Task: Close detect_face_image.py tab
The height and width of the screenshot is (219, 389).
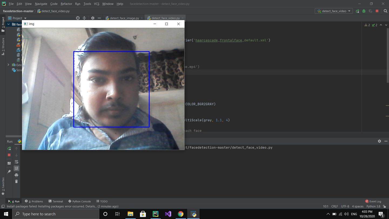Action: (142, 18)
